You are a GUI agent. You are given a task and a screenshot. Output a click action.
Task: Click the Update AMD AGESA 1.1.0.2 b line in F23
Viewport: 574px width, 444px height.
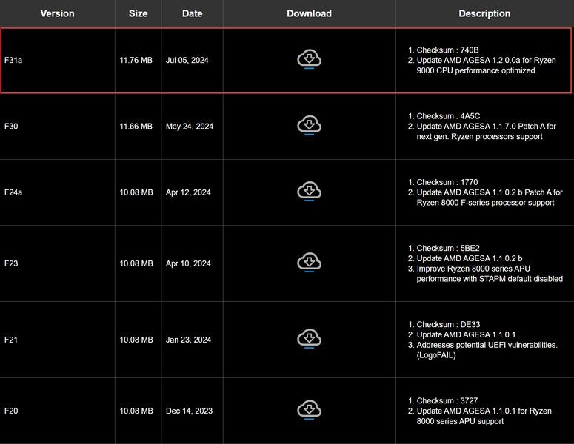[470, 258]
